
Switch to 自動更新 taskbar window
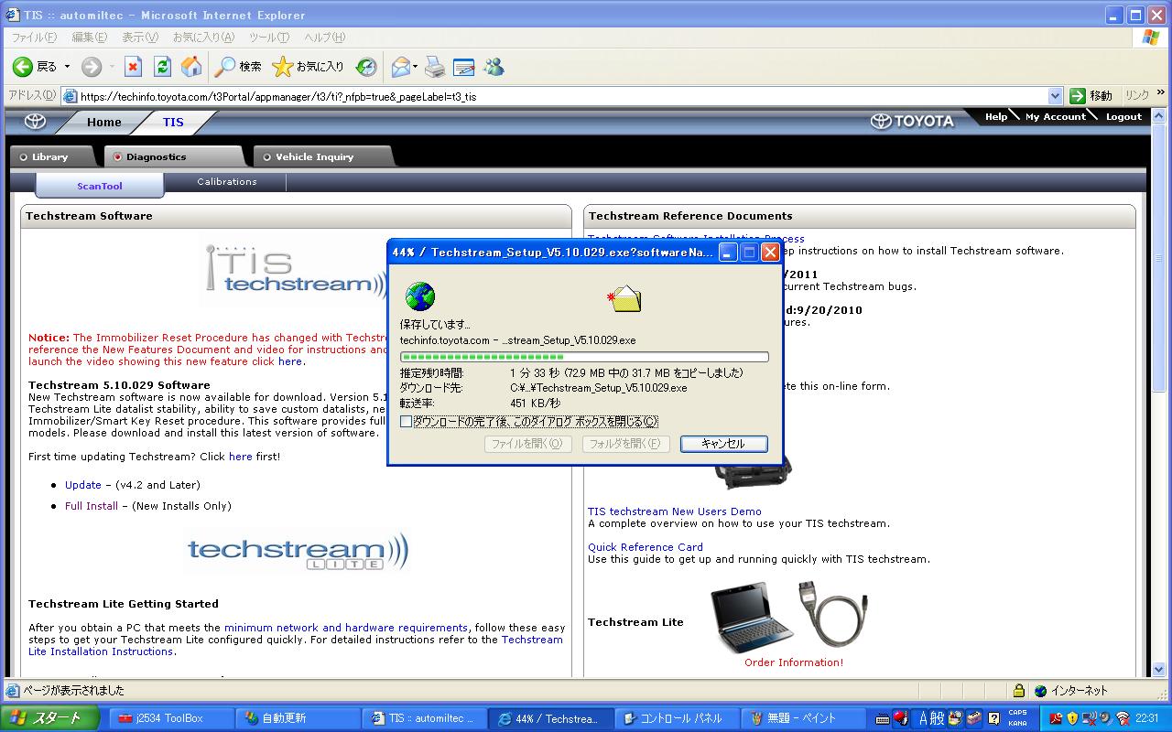297,718
